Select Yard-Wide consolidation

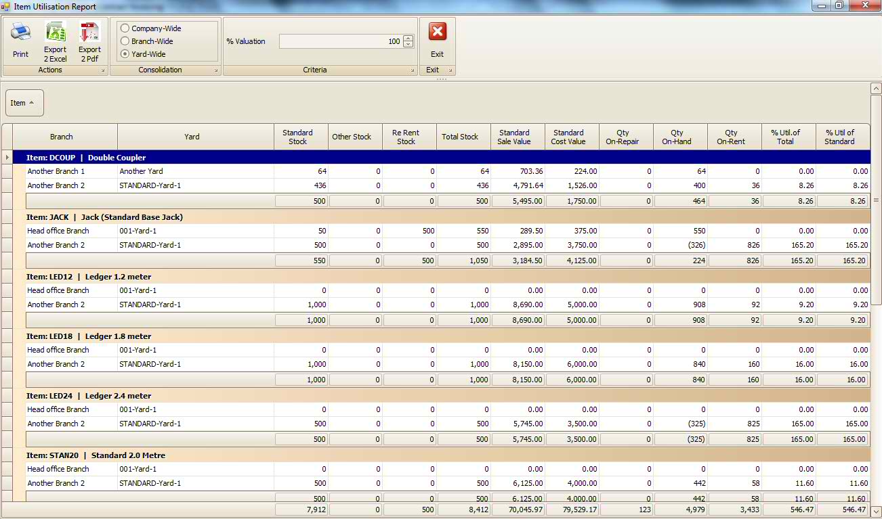[x=143, y=54]
